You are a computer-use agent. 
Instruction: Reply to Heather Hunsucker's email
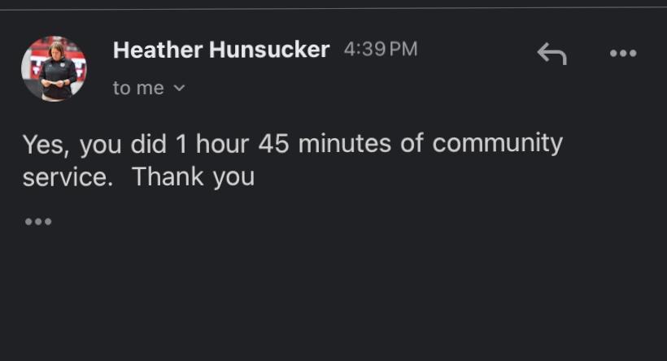point(551,54)
